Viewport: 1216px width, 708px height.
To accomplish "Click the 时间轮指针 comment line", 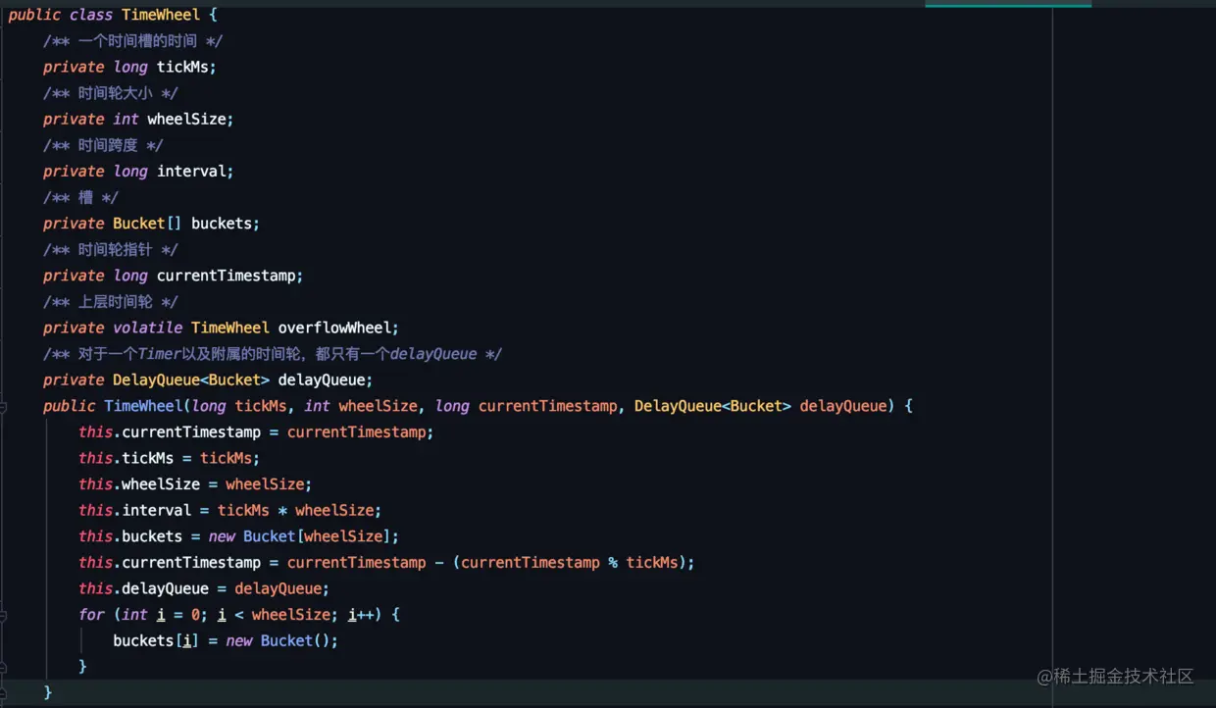I will (x=110, y=249).
